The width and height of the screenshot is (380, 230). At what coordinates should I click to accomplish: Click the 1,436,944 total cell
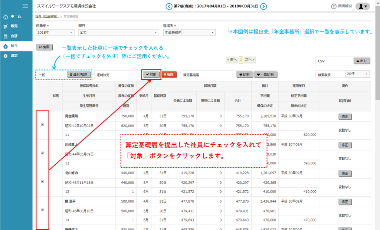point(268,201)
